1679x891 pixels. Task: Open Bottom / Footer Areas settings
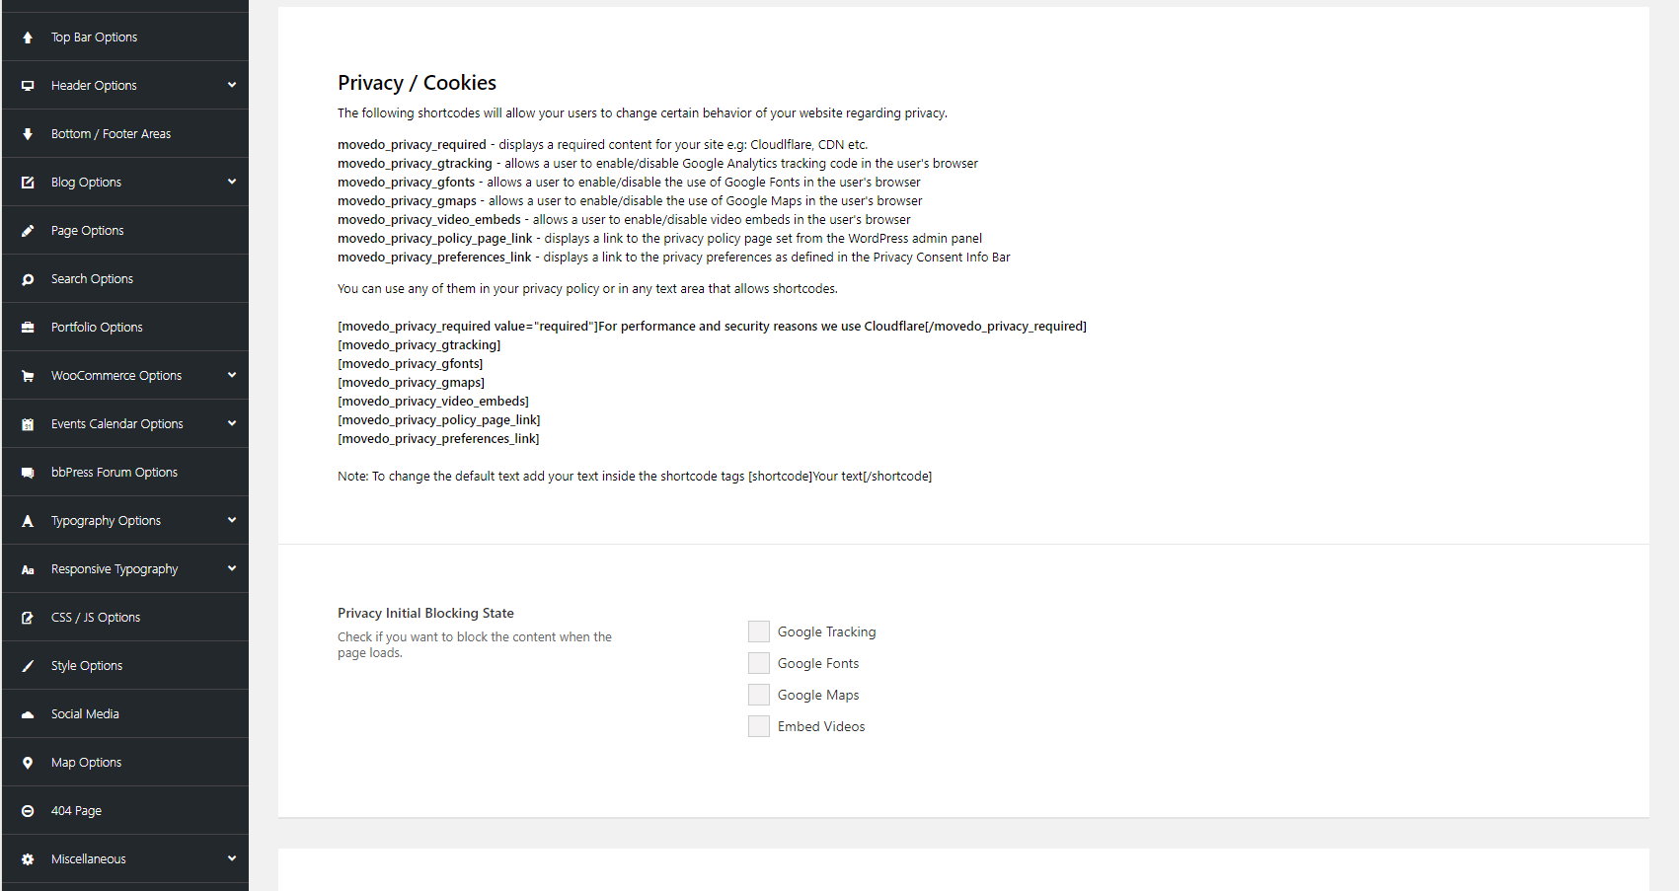coord(111,134)
